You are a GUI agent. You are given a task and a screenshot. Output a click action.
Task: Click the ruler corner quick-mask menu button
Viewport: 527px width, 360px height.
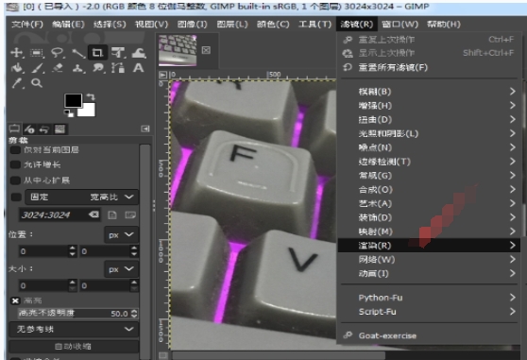click(x=163, y=75)
